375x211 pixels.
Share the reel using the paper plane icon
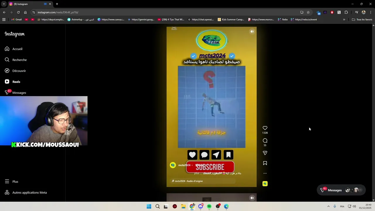click(265, 153)
